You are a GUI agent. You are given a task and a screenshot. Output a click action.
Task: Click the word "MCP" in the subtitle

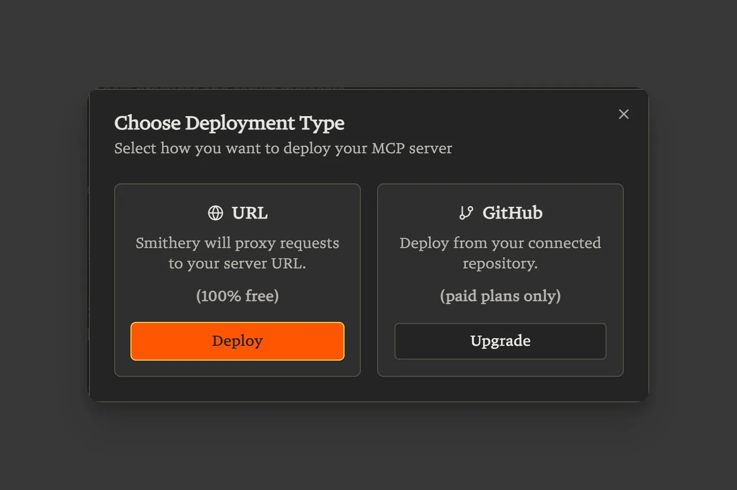(388, 148)
